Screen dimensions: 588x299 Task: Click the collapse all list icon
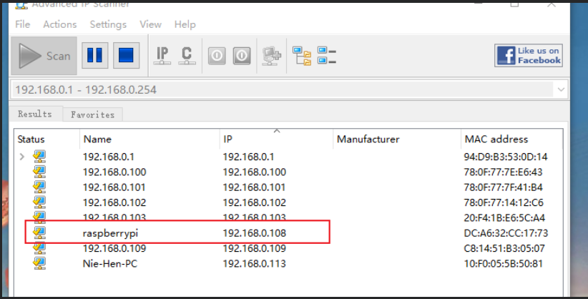click(x=327, y=56)
